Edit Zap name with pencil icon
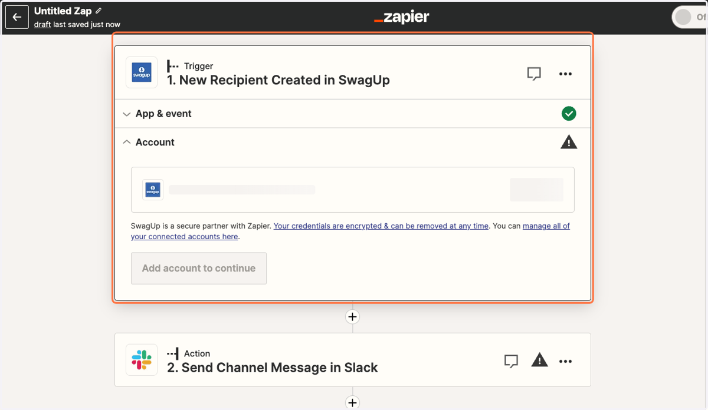 [x=99, y=11]
